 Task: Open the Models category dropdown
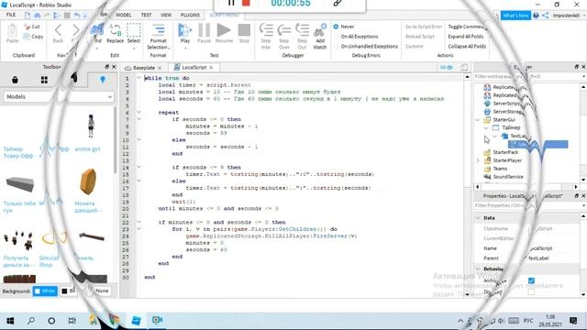pyautogui.click(x=59, y=96)
